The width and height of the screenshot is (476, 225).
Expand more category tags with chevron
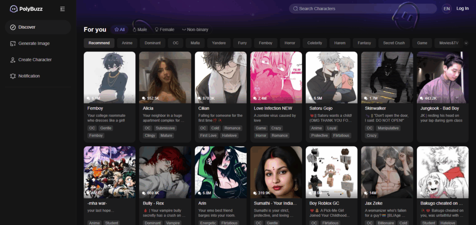pos(466,43)
